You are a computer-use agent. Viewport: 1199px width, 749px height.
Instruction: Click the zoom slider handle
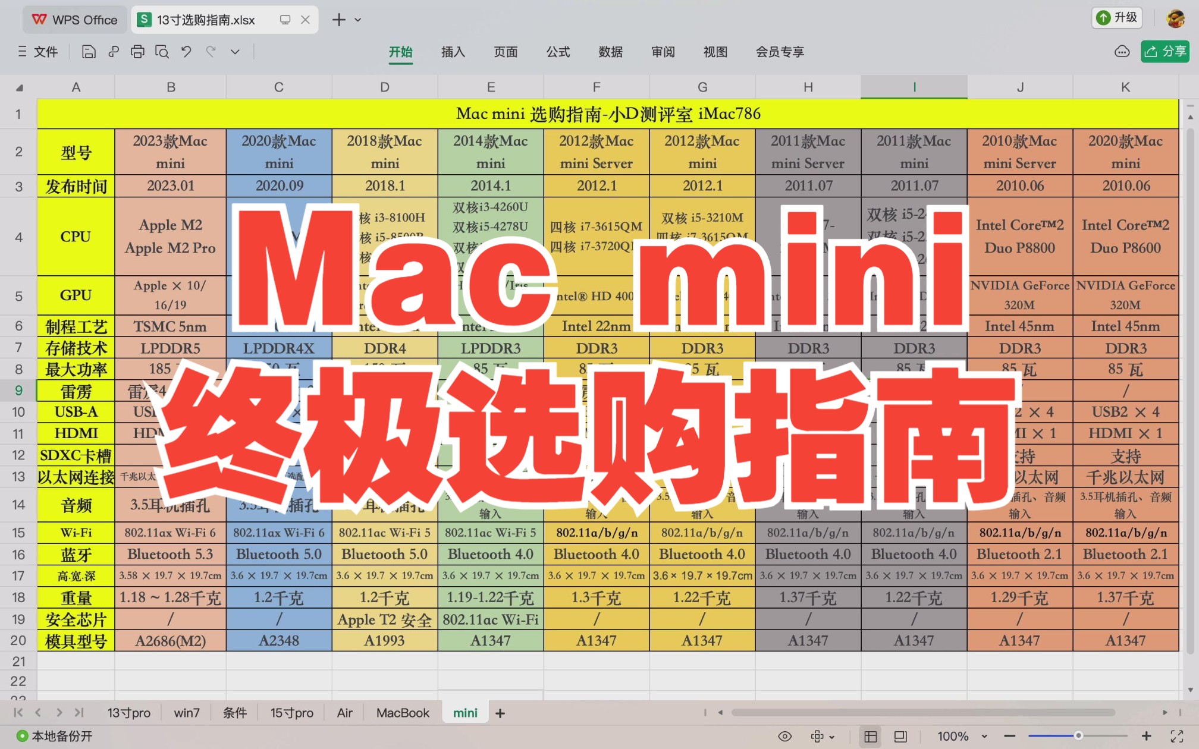pos(1078,736)
